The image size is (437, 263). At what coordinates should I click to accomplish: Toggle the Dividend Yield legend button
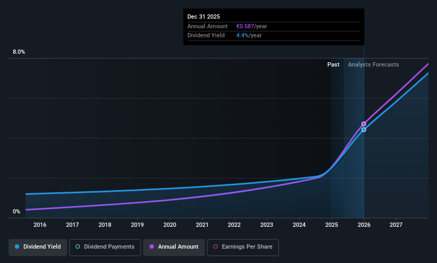[38, 247]
